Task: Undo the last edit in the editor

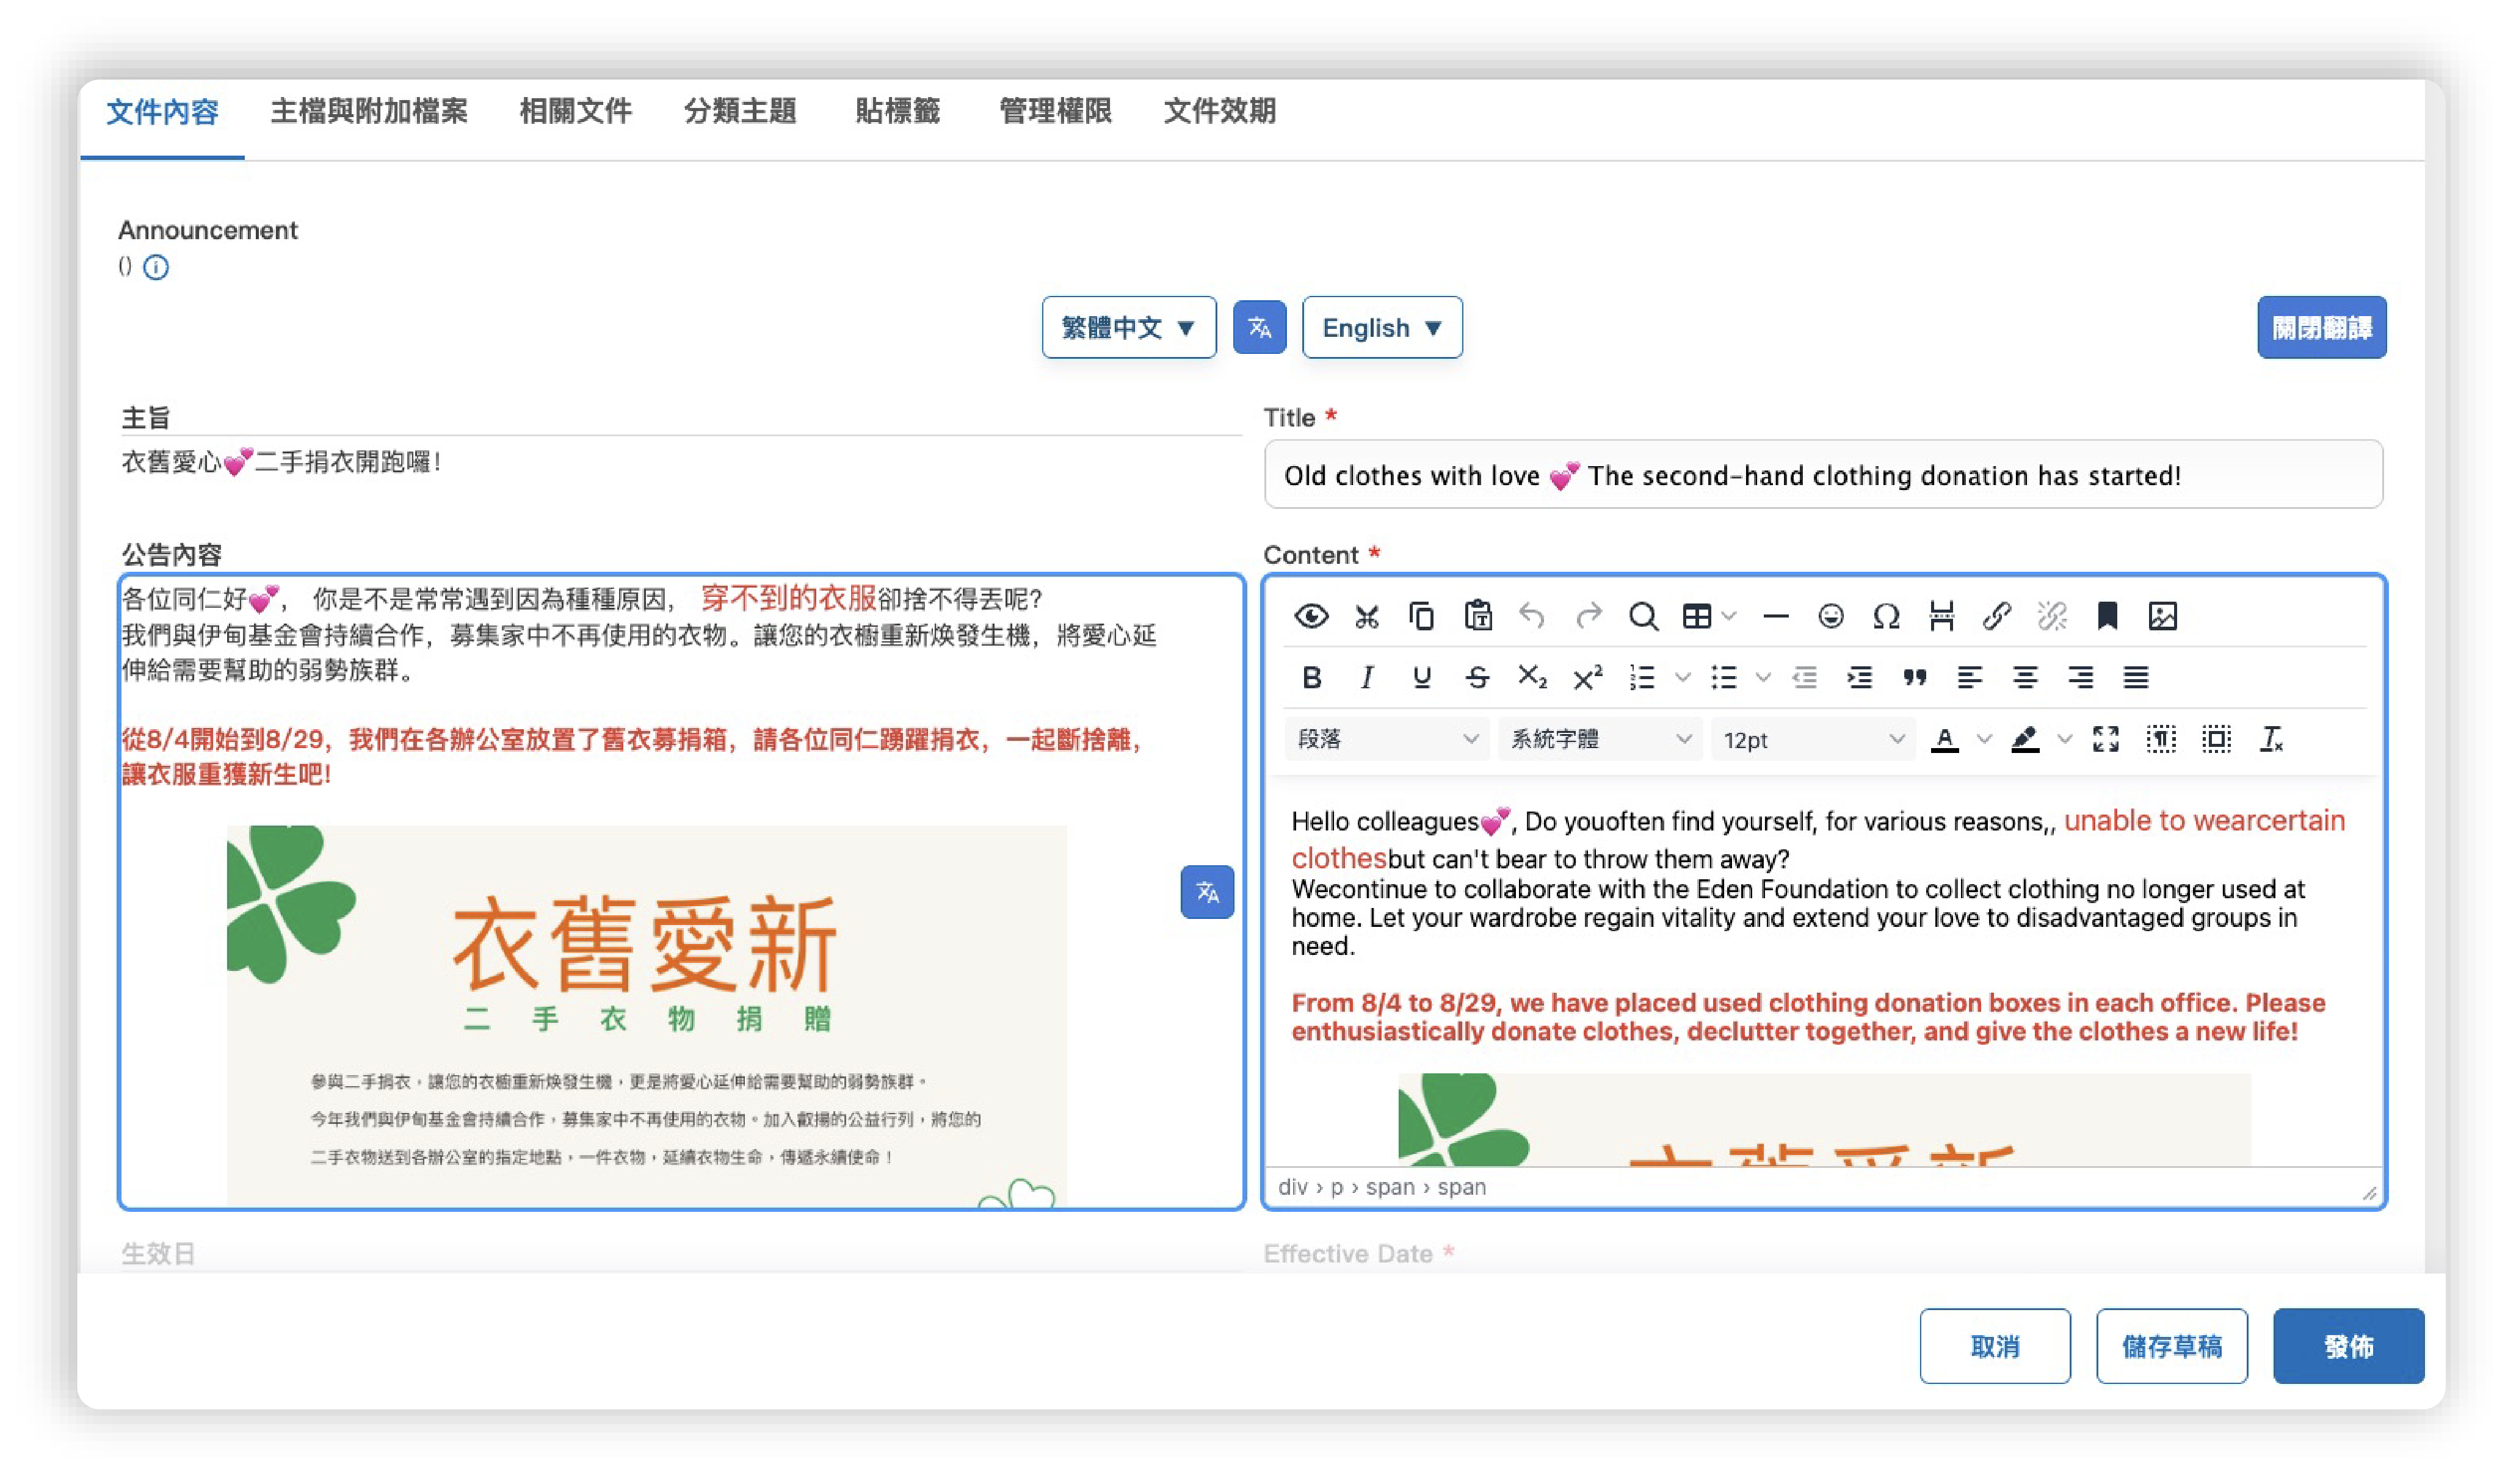Action: point(1532,616)
